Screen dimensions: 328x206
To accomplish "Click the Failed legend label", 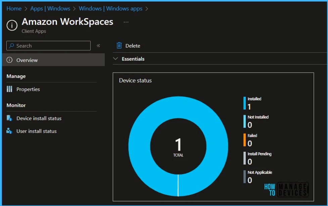I will [252, 136].
